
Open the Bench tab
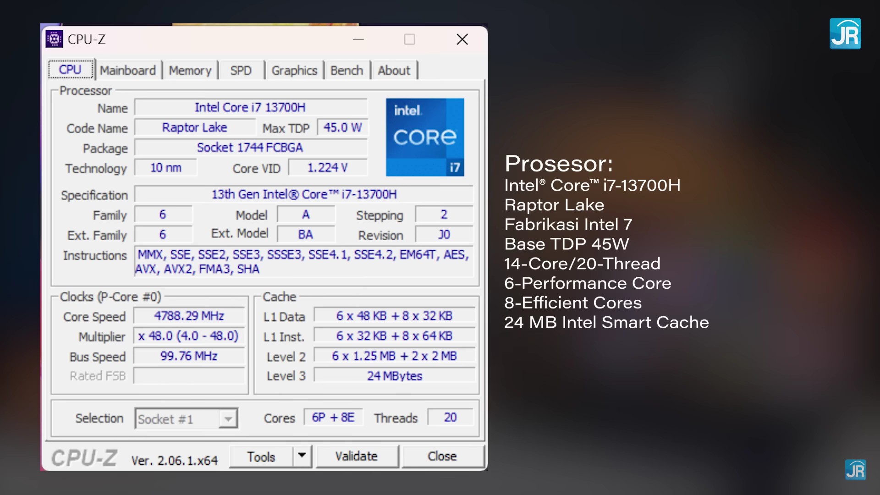click(x=346, y=71)
